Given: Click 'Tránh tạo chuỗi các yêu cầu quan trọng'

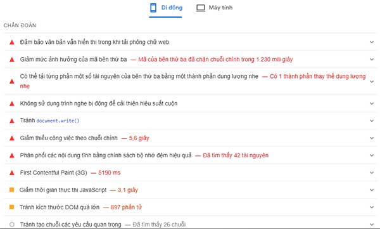Looking at the screenshot, I should point(70,225).
